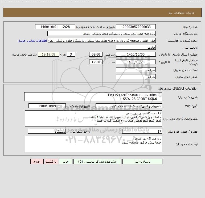Click the مهلت ارسال پاسخ label
The height and width of the screenshot is (198, 205).
(185, 54)
